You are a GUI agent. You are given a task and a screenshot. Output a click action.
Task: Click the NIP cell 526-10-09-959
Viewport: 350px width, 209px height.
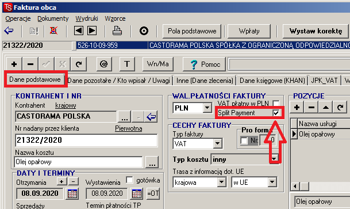click(112, 45)
